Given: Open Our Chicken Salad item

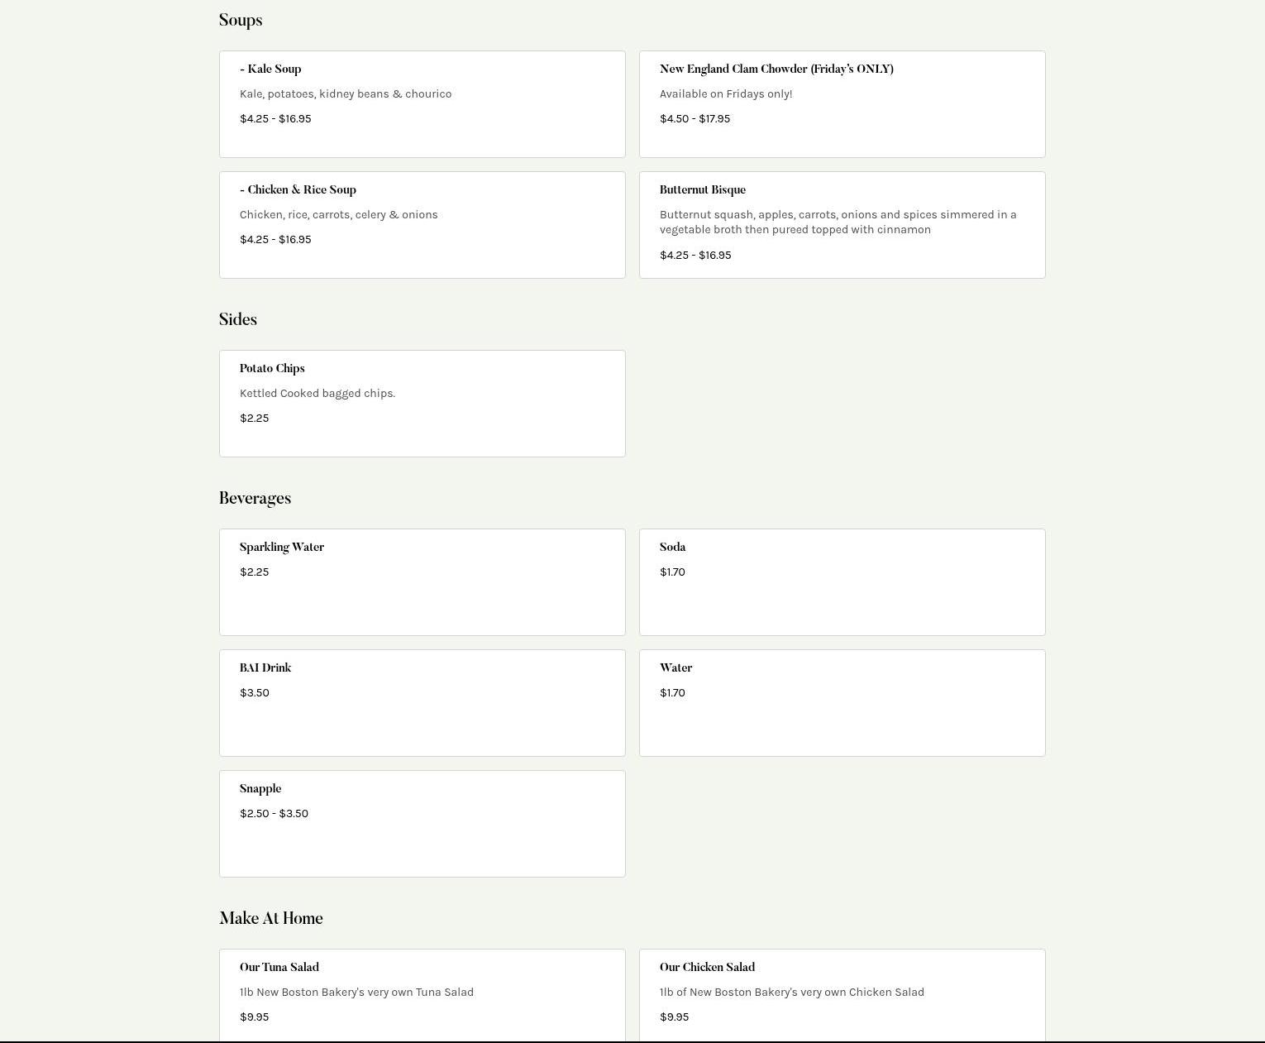Looking at the screenshot, I should tap(842, 993).
